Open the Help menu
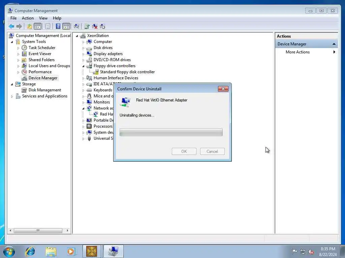The height and width of the screenshot is (258, 345). pyautogui.click(x=57, y=18)
